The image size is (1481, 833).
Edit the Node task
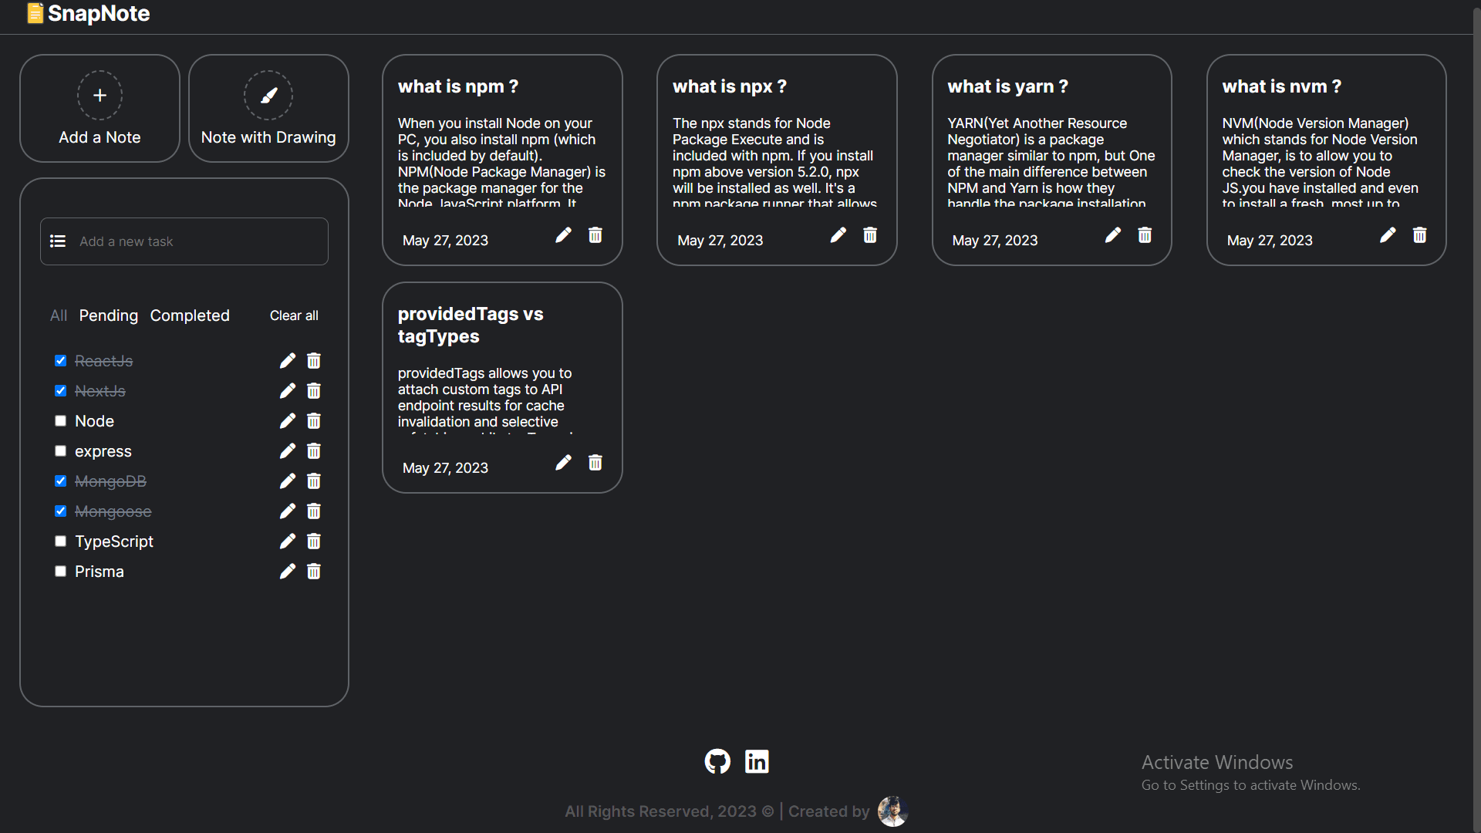(x=288, y=421)
